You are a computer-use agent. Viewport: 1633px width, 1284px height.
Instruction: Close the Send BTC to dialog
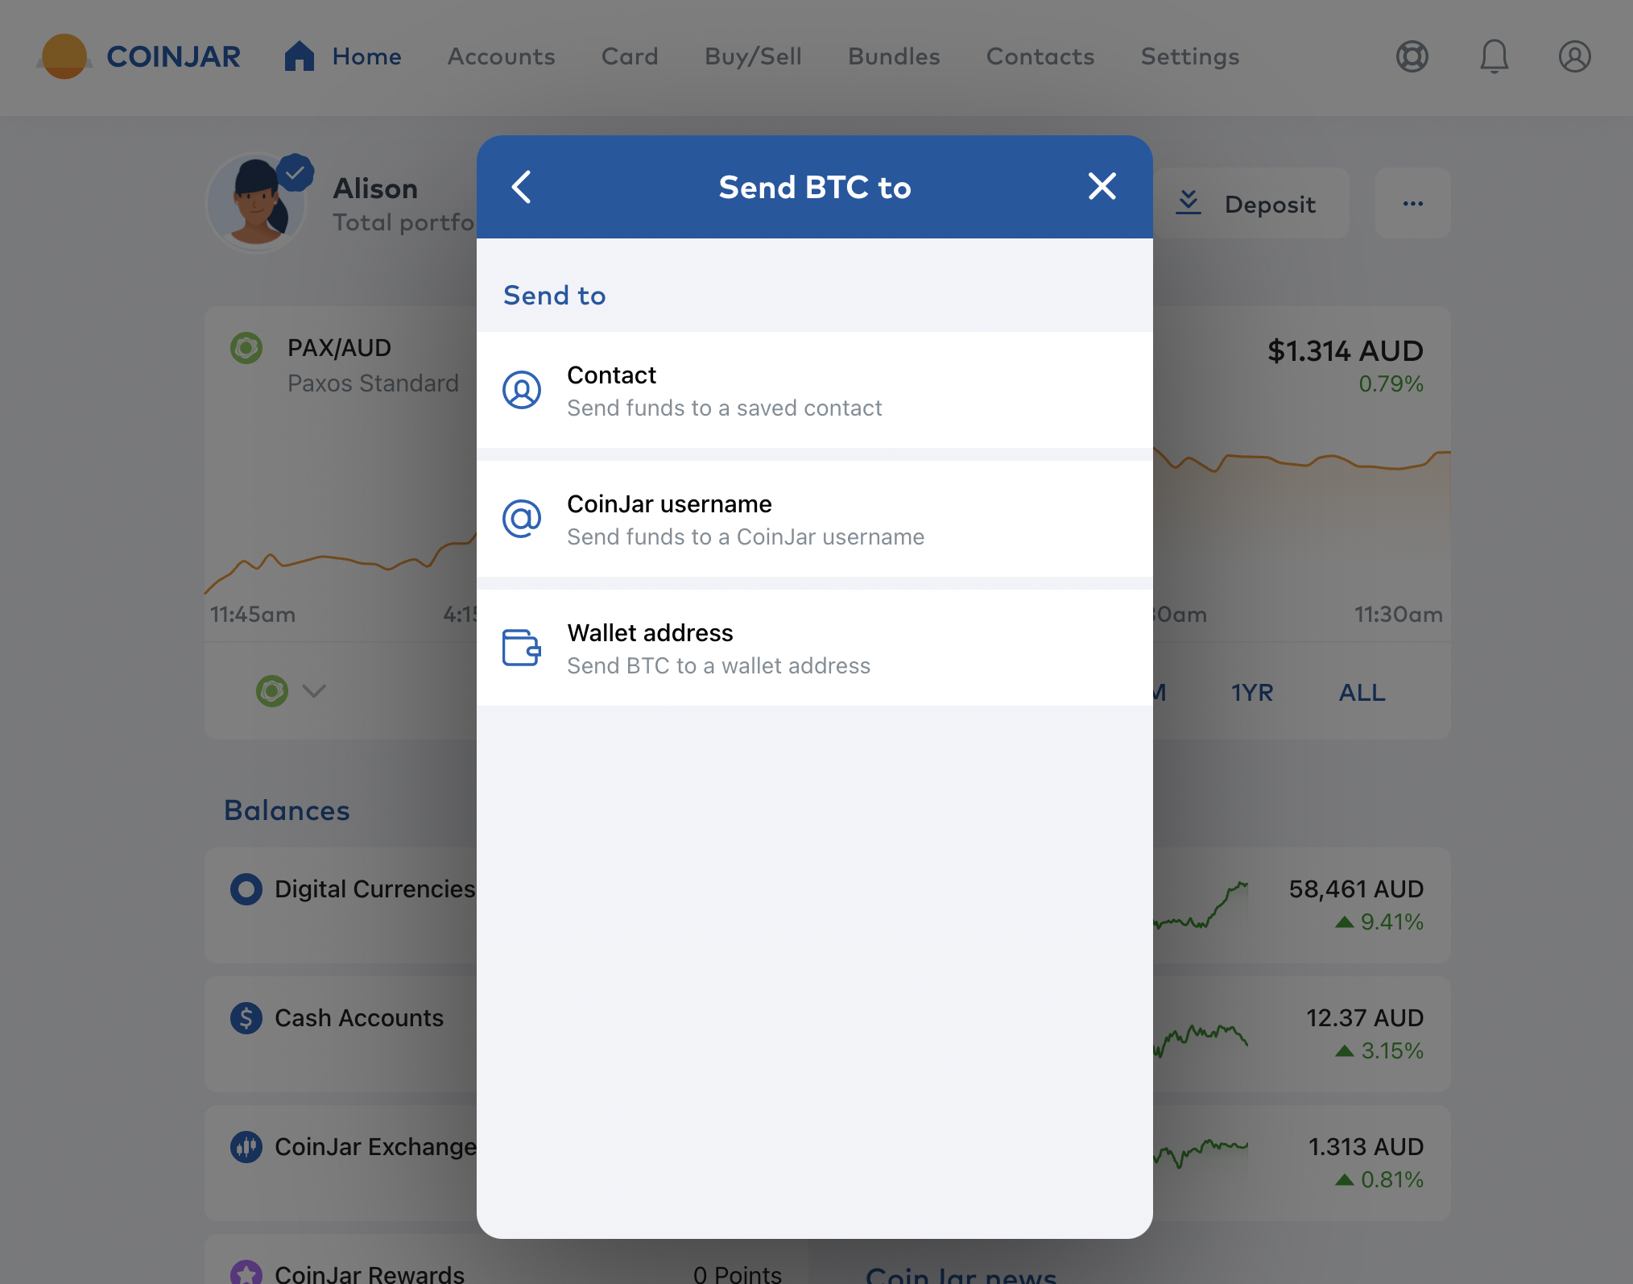coord(1102,184)
